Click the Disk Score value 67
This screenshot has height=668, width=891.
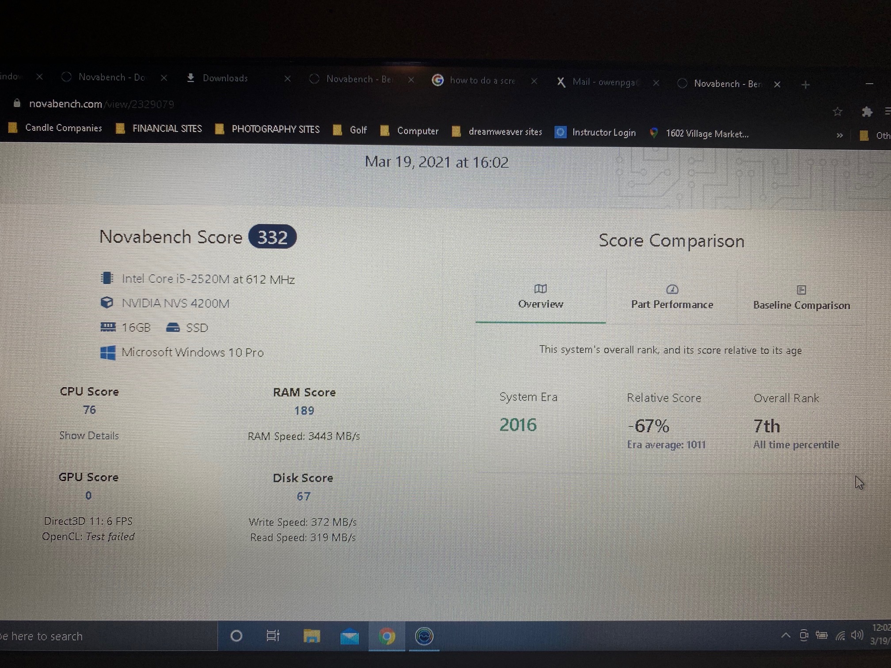point(303,496)
